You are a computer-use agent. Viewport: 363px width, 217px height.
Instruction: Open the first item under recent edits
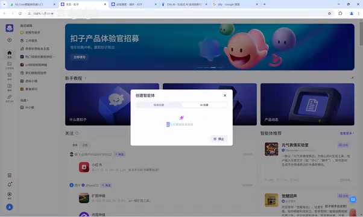click(30, 33)
